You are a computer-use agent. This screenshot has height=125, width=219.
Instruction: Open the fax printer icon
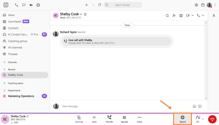coord(38,5)
